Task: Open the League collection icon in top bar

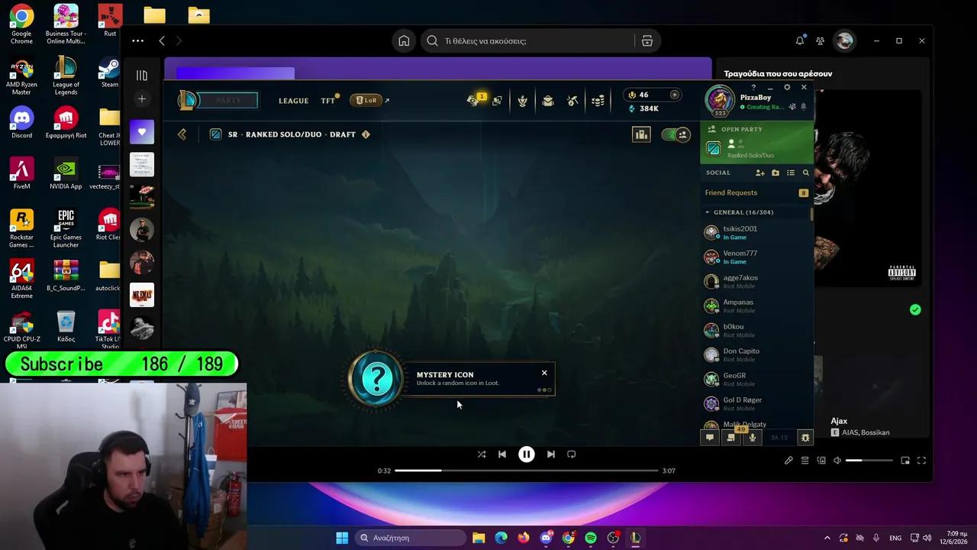Action: click(547, 100)
